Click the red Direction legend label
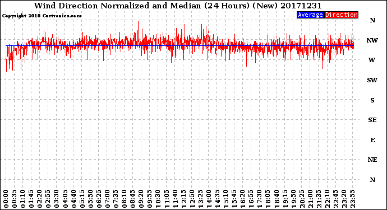Screen dimensions: 387x210 click(x=341, y=15)
